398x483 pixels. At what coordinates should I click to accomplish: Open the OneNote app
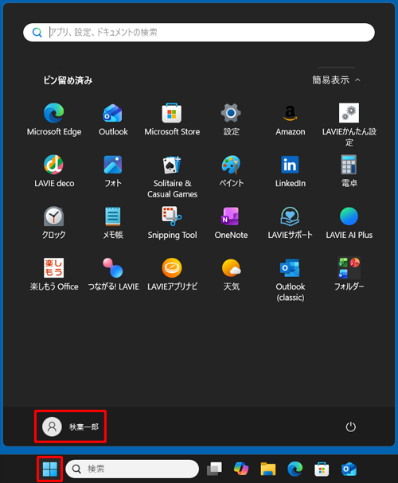point(231,223)
